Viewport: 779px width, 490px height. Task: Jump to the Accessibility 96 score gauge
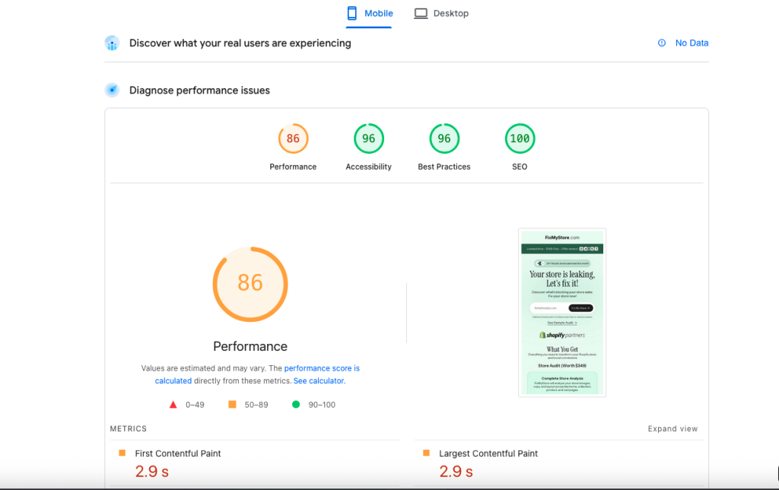(x=368, y=139)
